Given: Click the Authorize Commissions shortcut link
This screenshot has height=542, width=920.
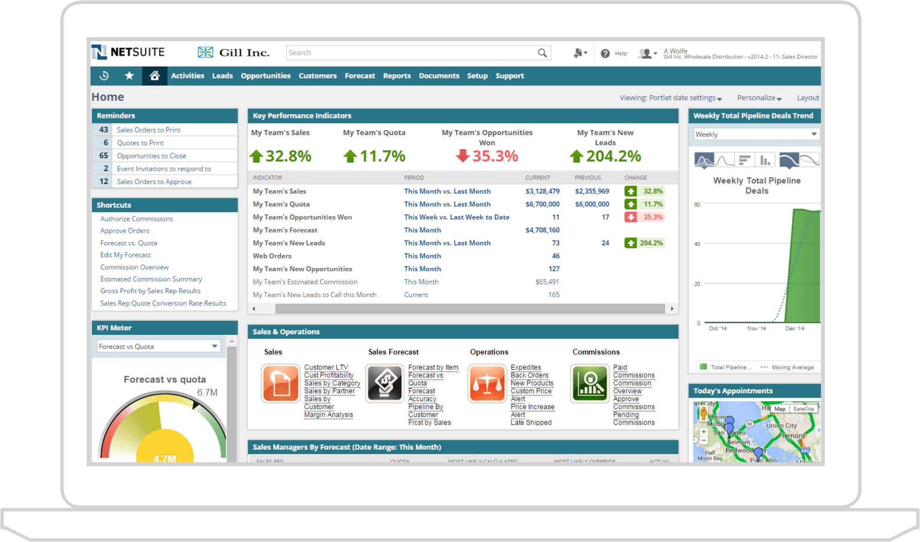Looking at the screenshot, I should coord(137,219).
